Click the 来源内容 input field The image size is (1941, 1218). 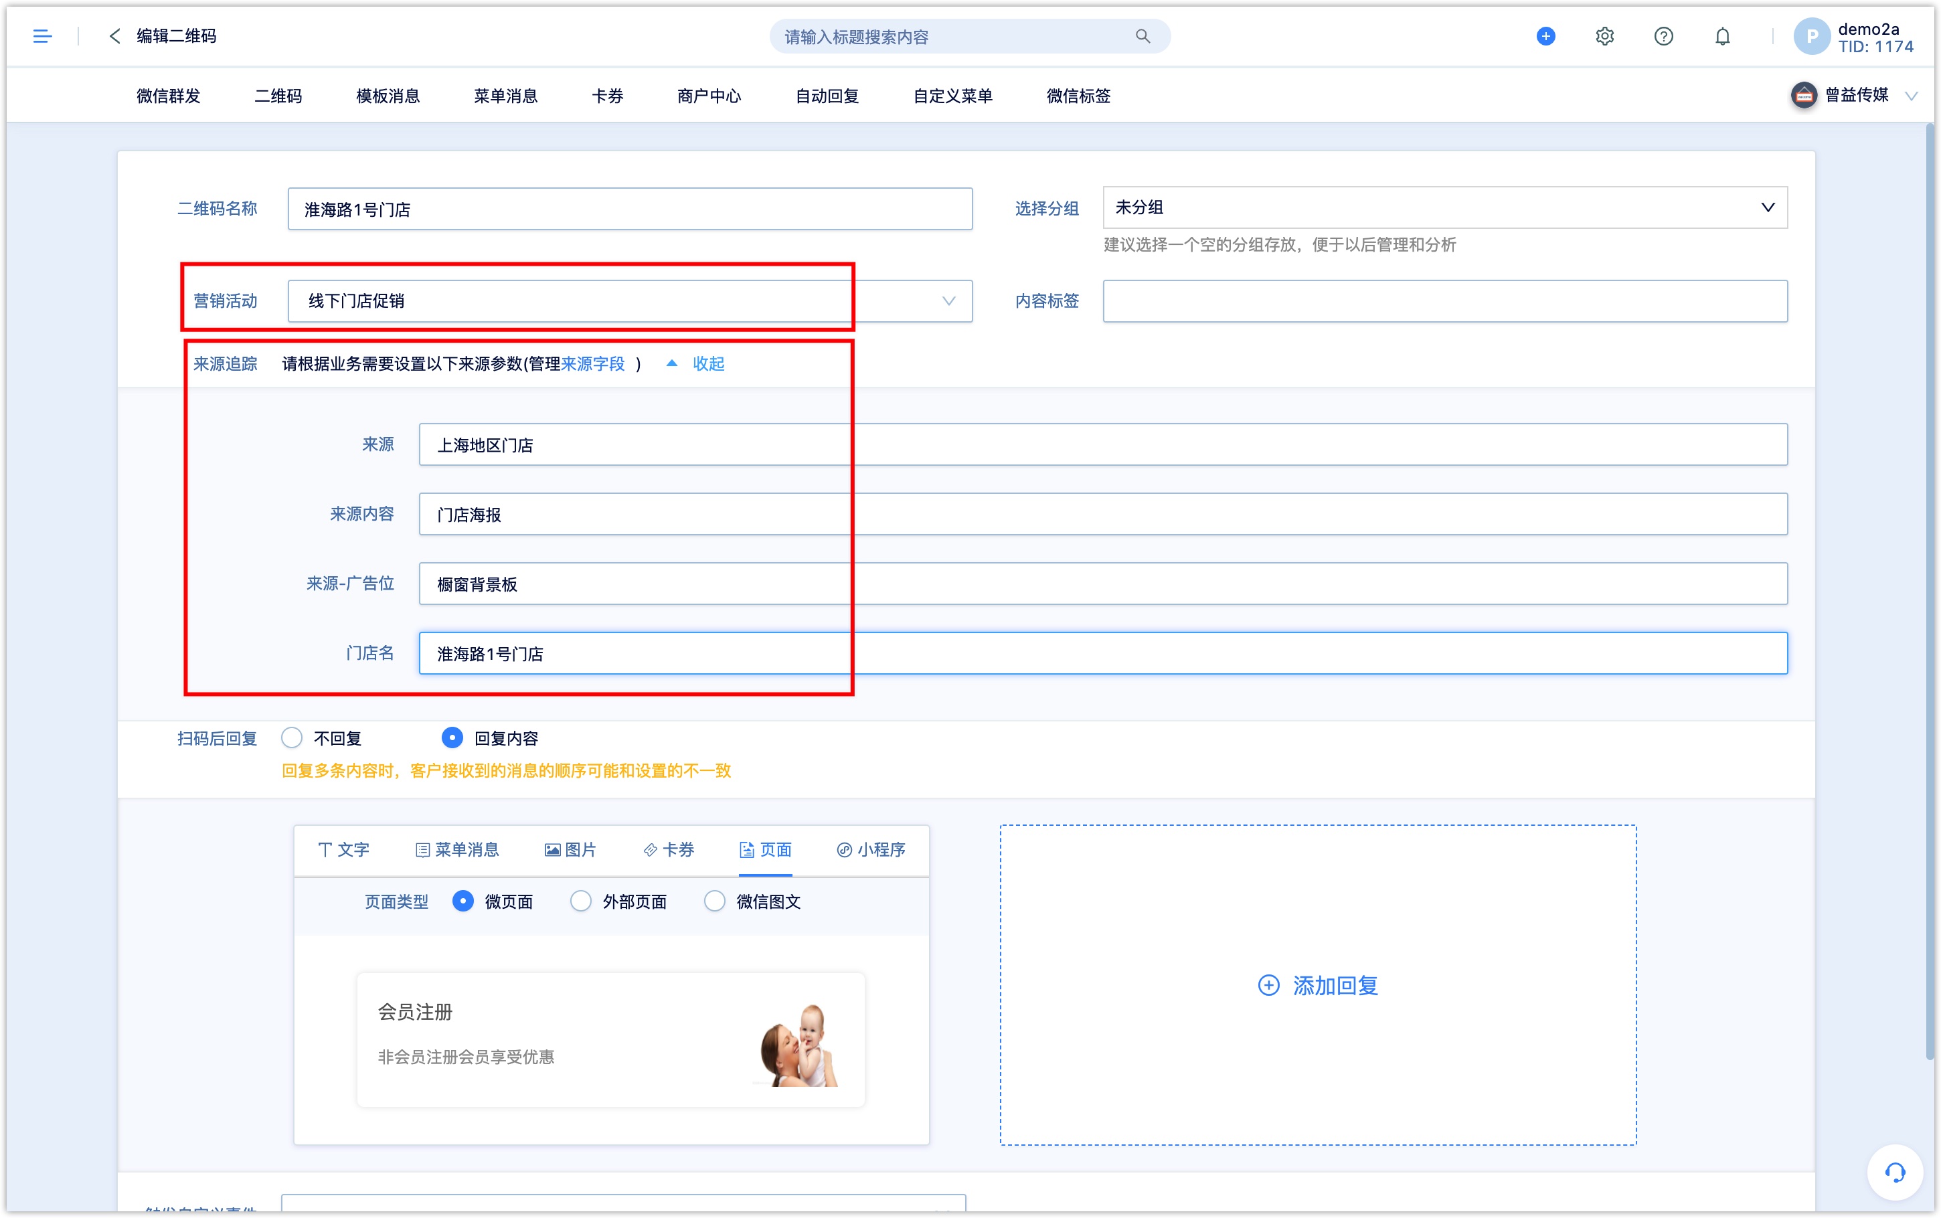1102,514
